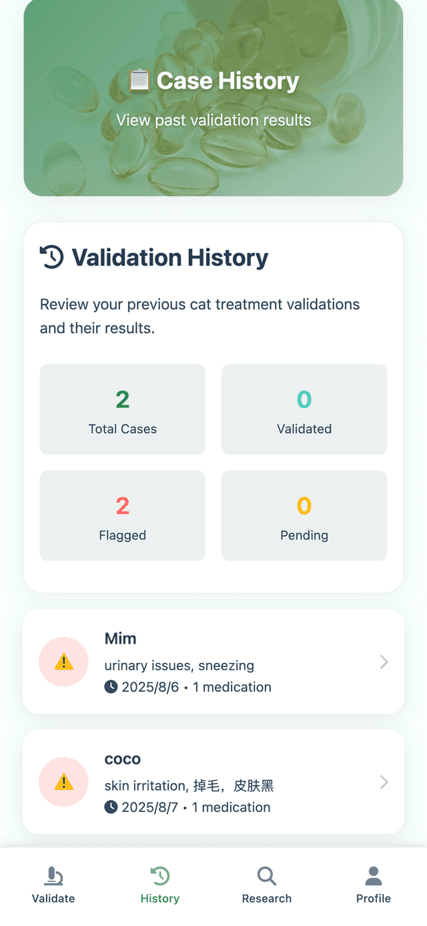Open coco's case record card
Image resolution: width=427 pixels, height=926 pixels.
(x=213, y=782)
